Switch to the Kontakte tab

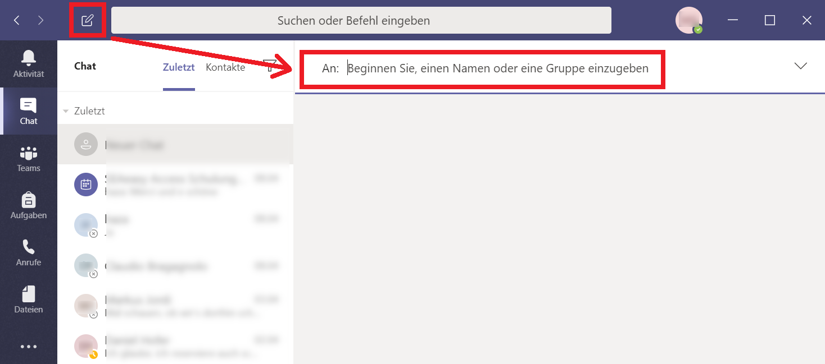[x=225, y=67]
